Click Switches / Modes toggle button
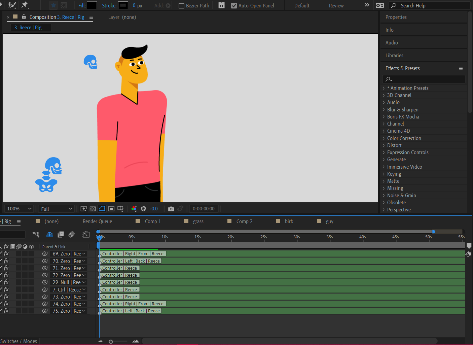This screenshot has height=345, width=473. click(x=19, y=341)
